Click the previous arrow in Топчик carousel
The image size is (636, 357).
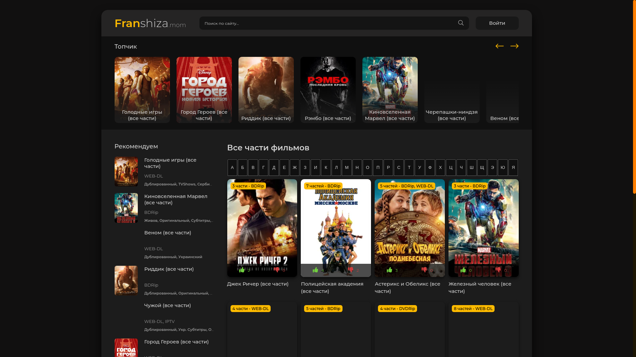[x=500, y=46]
